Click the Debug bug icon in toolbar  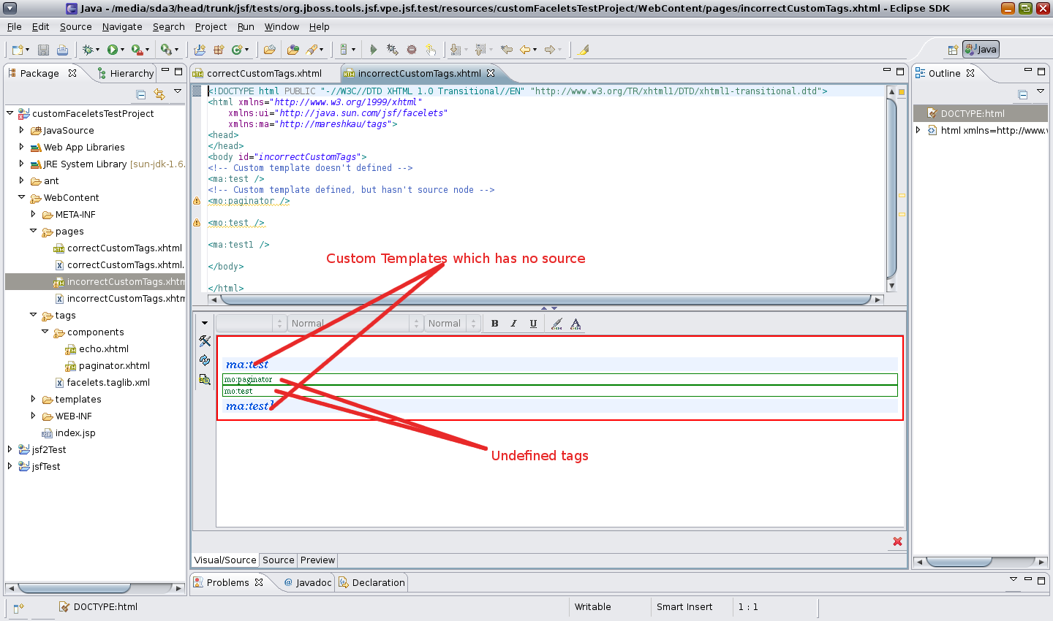pos(88,50)
